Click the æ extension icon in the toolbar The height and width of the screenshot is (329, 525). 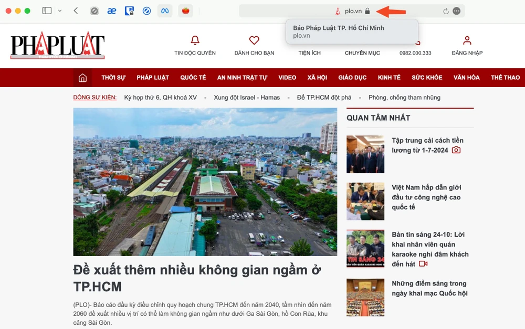click(111, 10)
